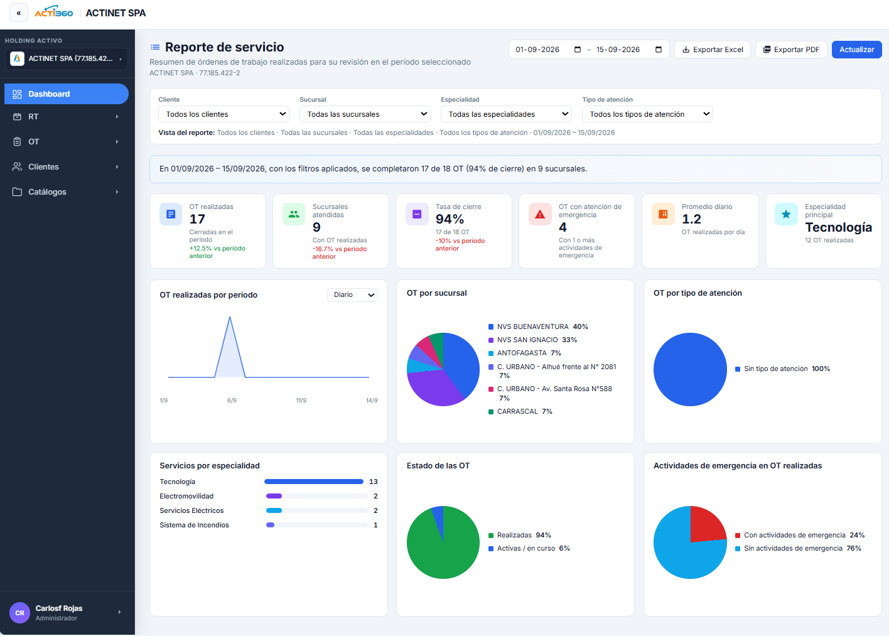Image resolution: width=889 pixels, height=636 pixels.
Task: Expand the Clientes sidebar menu
Action: coord(117,167)
